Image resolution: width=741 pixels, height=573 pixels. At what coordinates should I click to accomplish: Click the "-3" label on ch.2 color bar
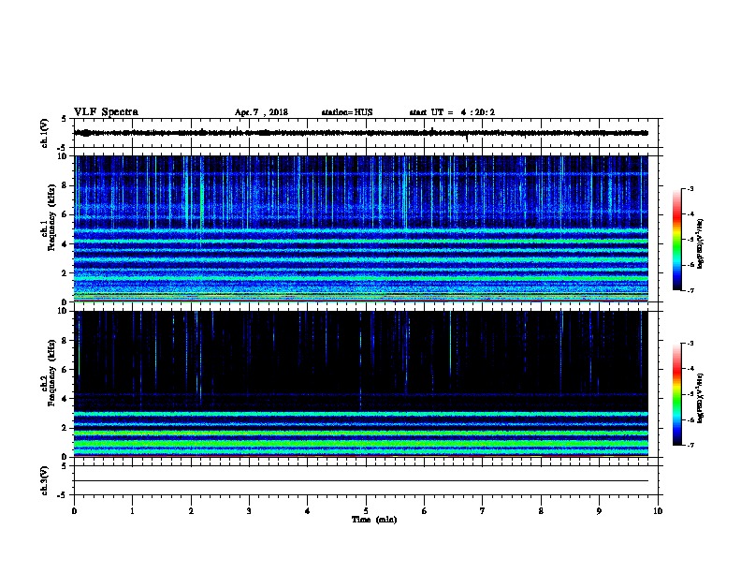pos(690,344)
